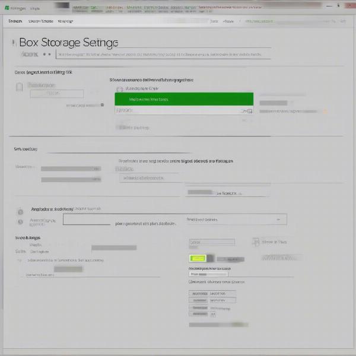
Task: Toggle the dark grey switch beside the yellow-green button
Action: click(x=210, y=258)
